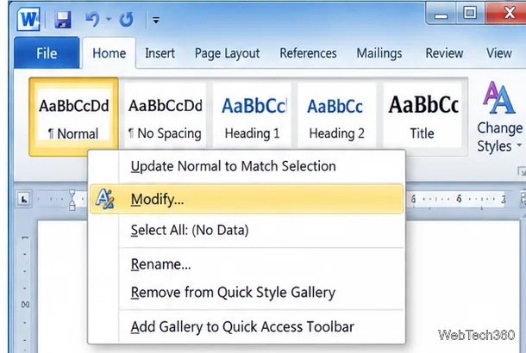526x353 pixels.
Task: Select Remove from Quick Style Gallery
Action: click(x=247, y=293)
